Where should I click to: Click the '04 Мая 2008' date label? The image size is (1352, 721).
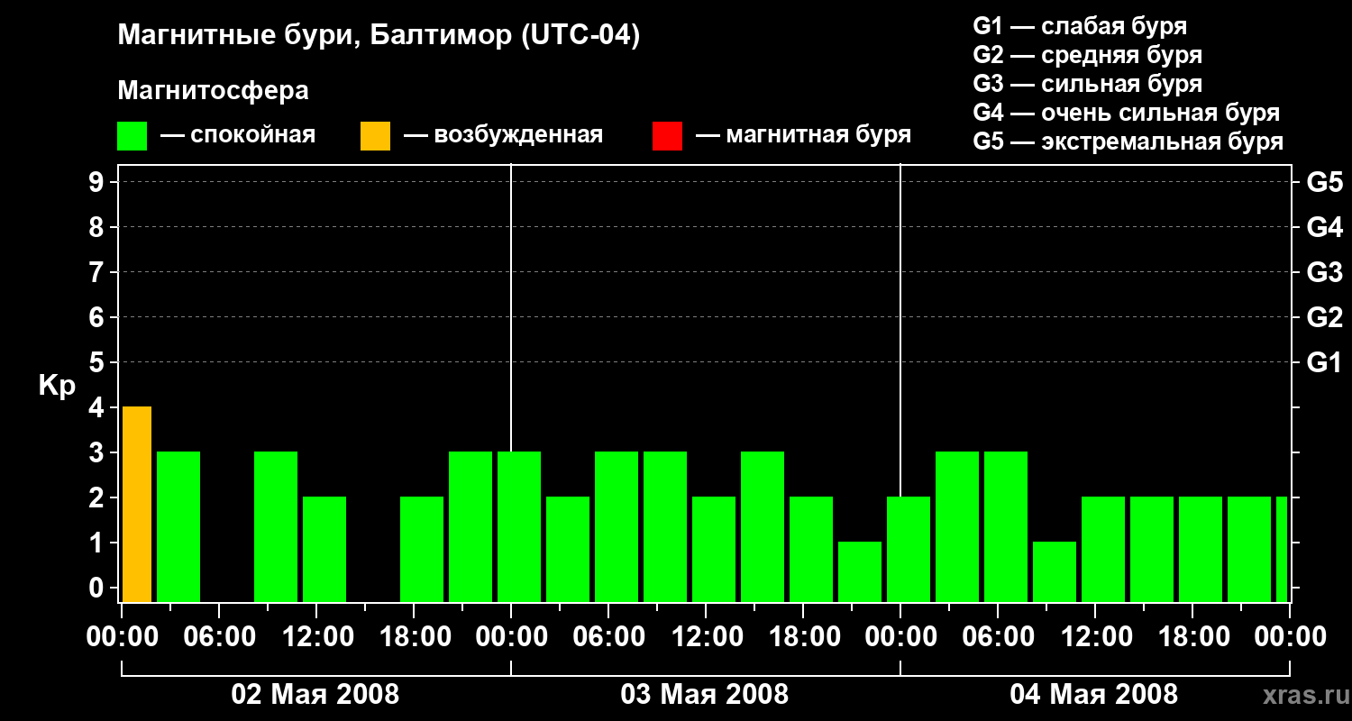point(1094,694)
